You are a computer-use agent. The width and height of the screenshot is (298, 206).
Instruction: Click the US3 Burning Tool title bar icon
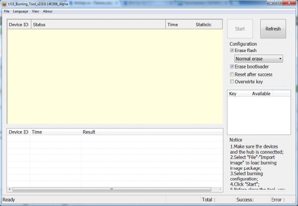coord(4,4)
